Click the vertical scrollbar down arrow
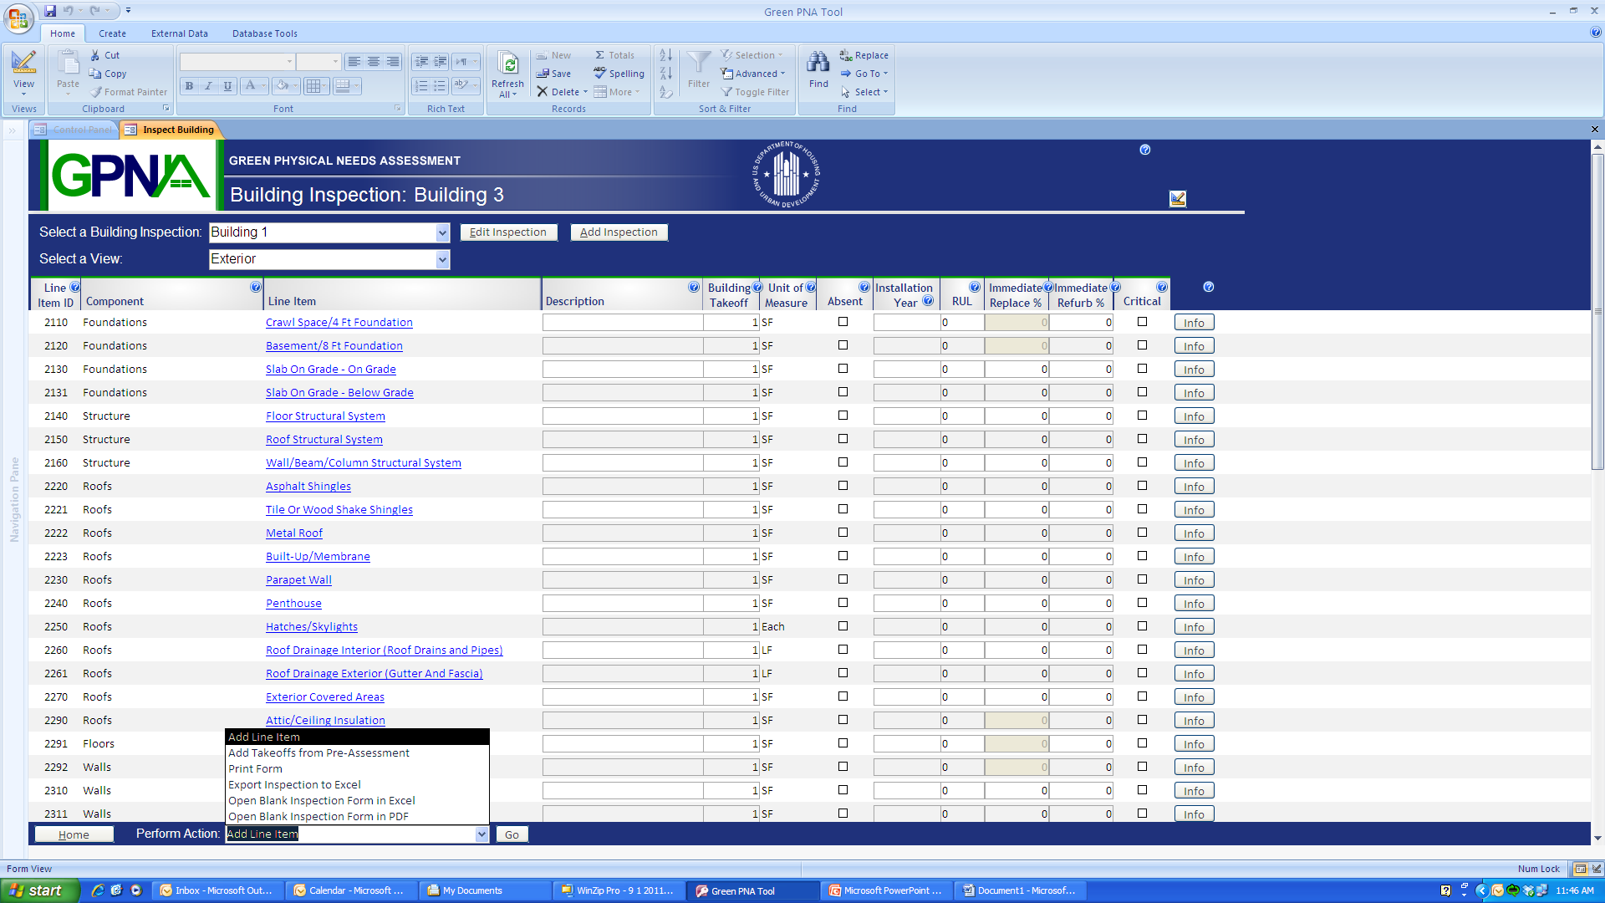 1597,838
